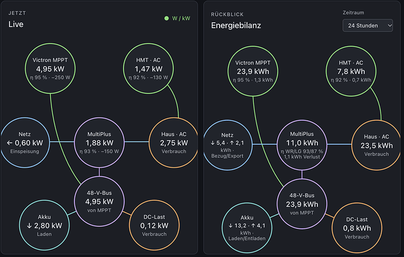Click the text η 92 % · 0,7 kWh
This screenshot has width=404, height=257.
351,80
